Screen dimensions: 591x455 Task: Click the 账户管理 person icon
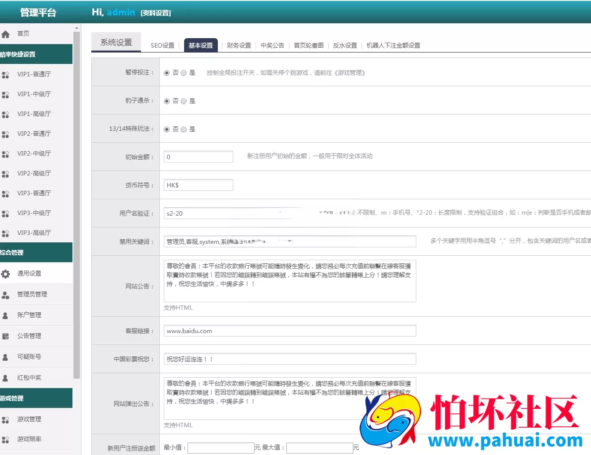click(5, 316)
